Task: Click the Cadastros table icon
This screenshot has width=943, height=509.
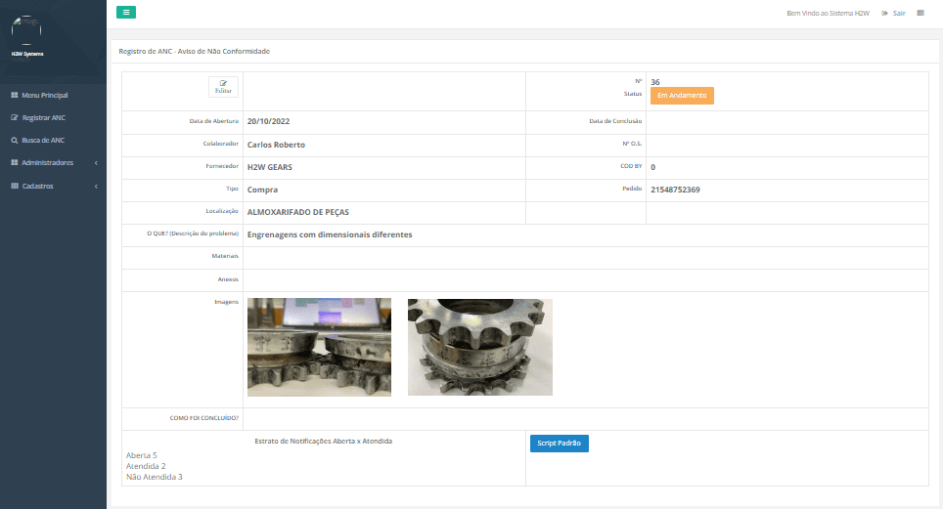Action: (x=15, y=187)
